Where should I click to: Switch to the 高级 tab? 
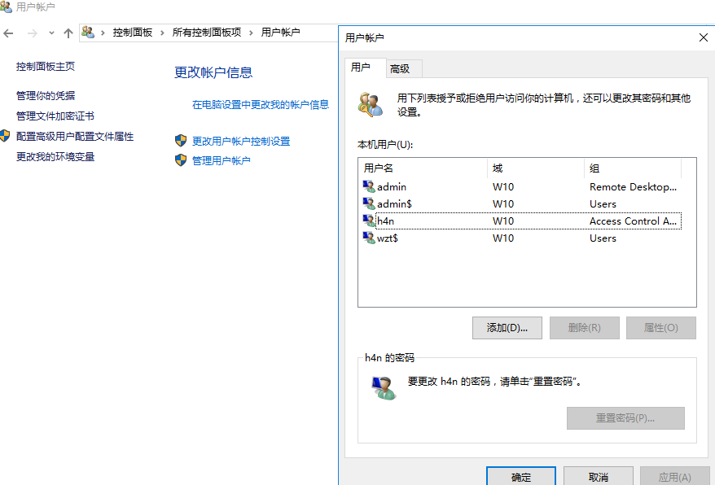(400, 69)
